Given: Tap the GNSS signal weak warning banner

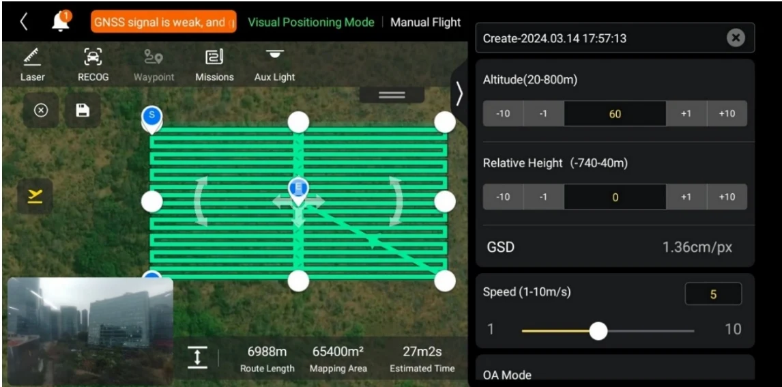Looking at the screenshot, I should (x=164, y=22).
